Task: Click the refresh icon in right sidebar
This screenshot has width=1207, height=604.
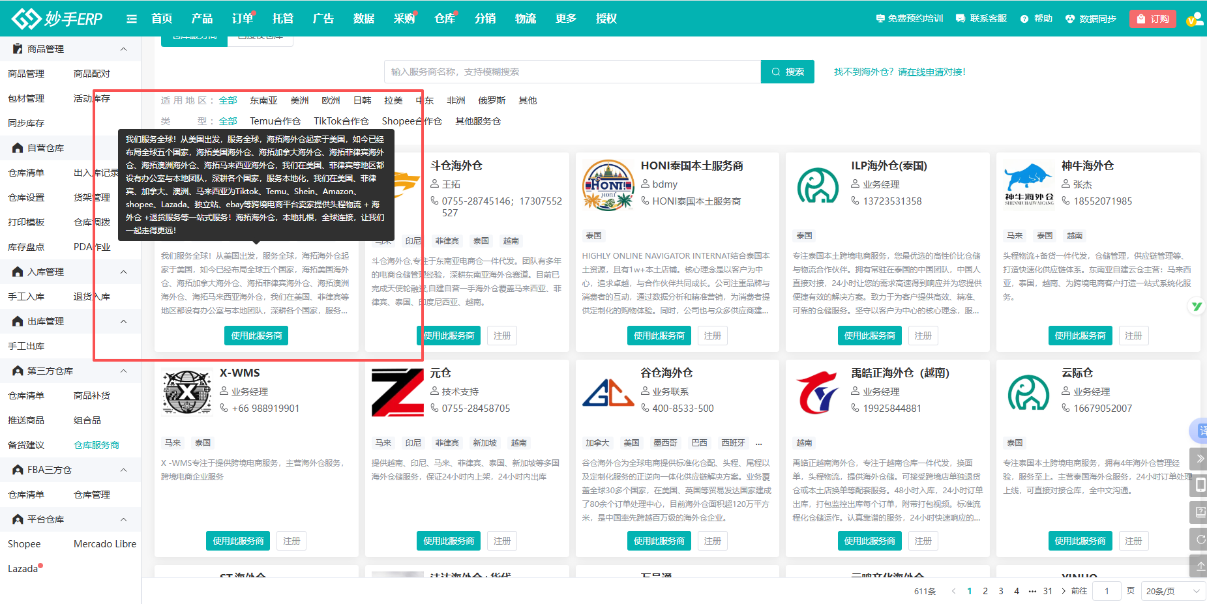Action: click(1200, 539)
